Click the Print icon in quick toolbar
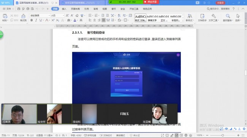The width and height of the screenshot is (247, 138). [x=28, y=9]
